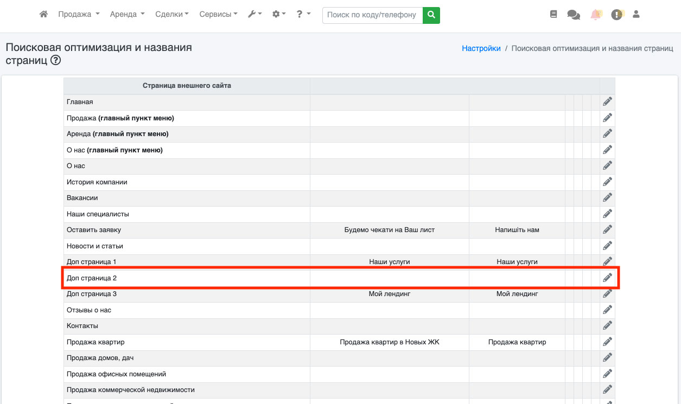Expand the Аренда dropdown menu
The width and height of the screenshot is (681, 404).
pos(127,15)
